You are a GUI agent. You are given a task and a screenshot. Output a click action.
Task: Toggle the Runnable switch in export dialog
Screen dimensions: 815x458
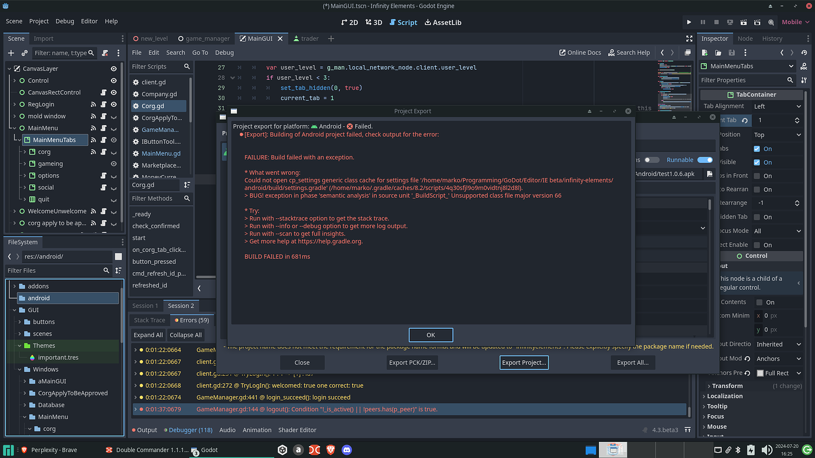tap(705, 160)
